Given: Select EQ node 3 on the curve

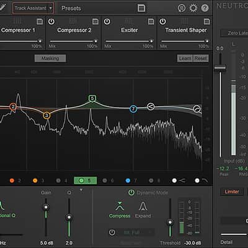Looking at the screenshot, I should (46, 115).
